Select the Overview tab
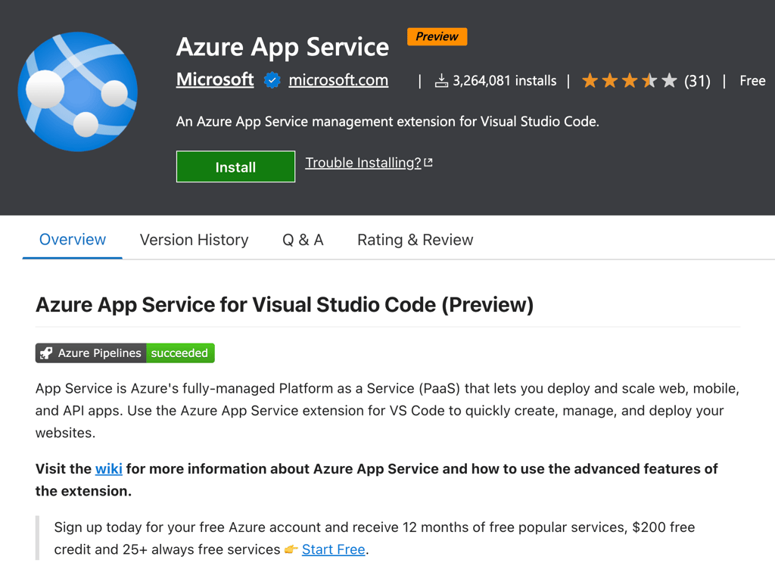 (73, 240)
